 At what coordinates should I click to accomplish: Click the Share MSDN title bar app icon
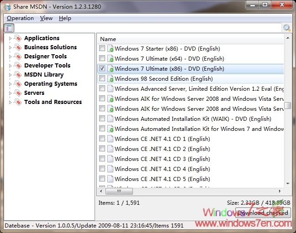[x=7, y=7]
